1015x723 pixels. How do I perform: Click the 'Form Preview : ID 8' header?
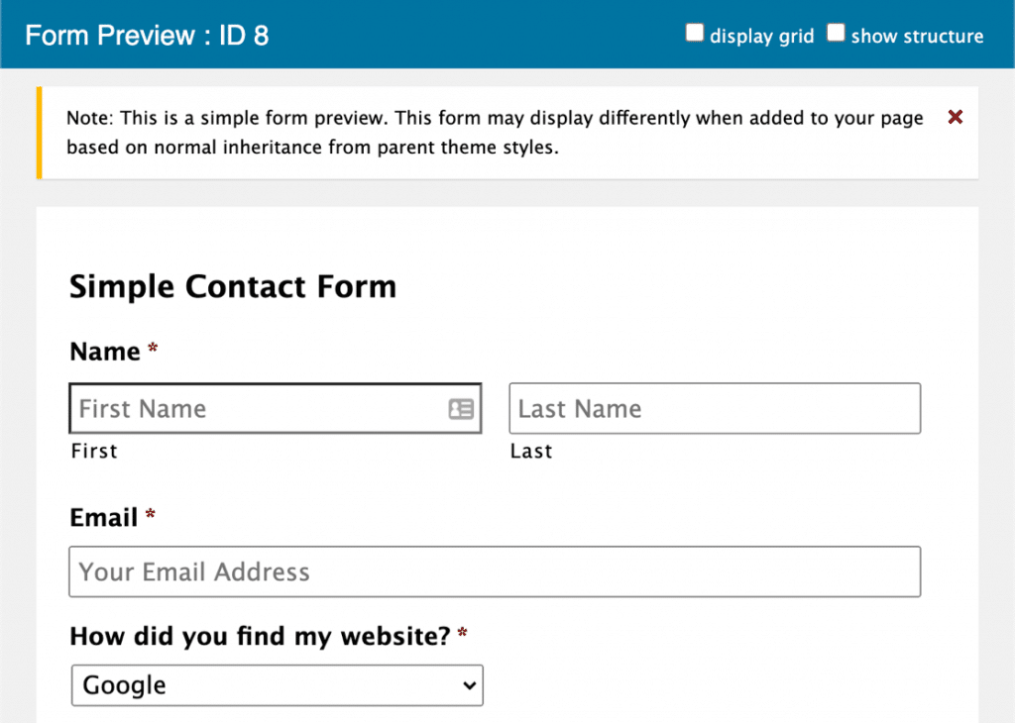(146, 35)
